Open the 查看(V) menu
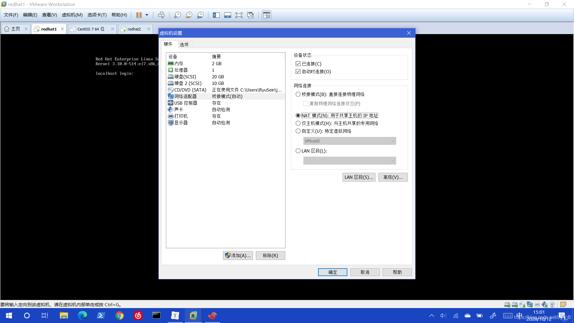 pos(49,15)
